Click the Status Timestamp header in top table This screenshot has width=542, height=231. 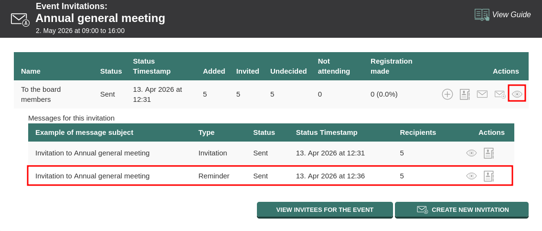point(151,66)
